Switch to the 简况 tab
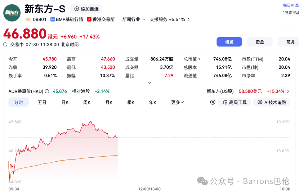This screenshot has height=193, width=299. (288, 42)
